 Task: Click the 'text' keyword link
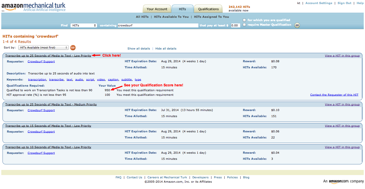click(x=69, y=80)
